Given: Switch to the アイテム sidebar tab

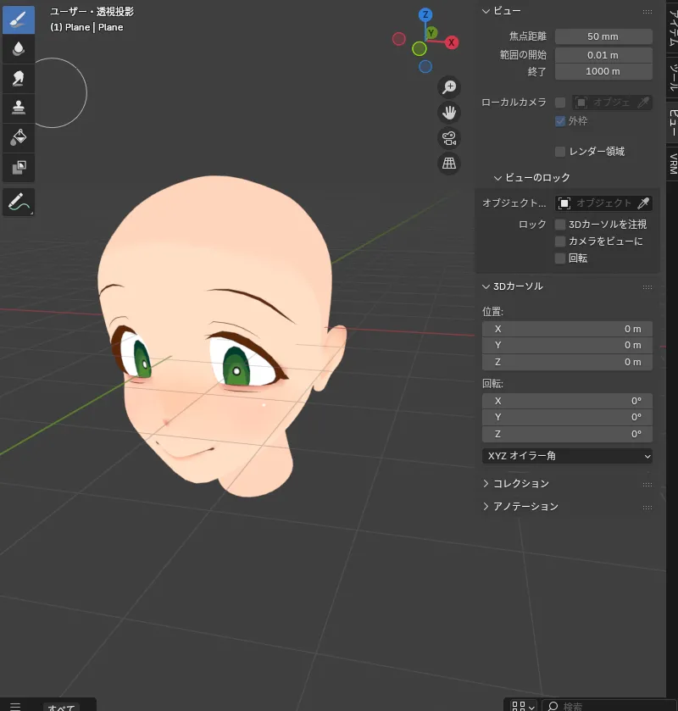Looking at the screenshot, I should click(673, 27).
